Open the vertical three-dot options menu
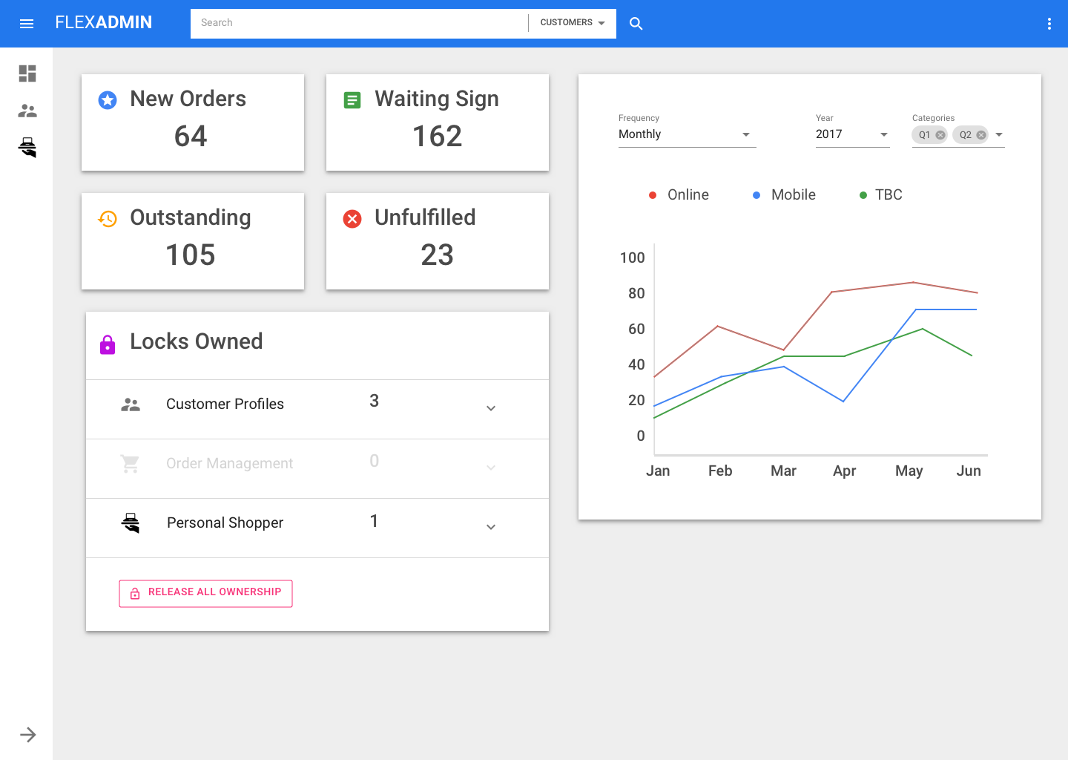Viewport: 1068px width, 760px height. [1049, 24]
